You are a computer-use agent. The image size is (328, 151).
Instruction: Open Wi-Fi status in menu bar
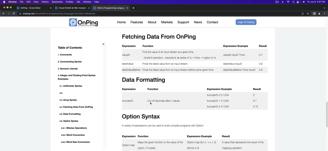point(288,2)
